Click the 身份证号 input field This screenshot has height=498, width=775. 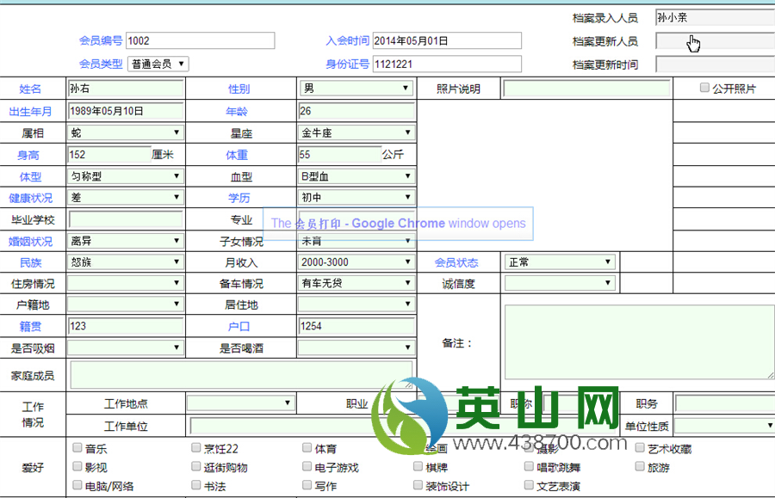[x=446, y=64]
